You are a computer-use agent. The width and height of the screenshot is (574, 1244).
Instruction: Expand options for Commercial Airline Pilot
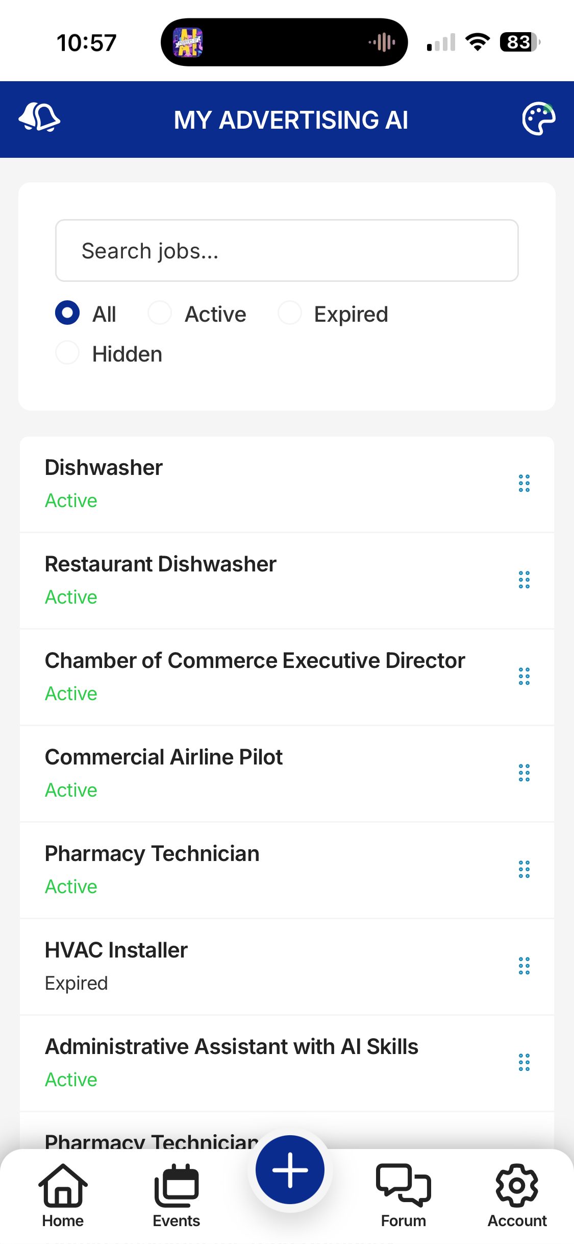pos(524,773)
